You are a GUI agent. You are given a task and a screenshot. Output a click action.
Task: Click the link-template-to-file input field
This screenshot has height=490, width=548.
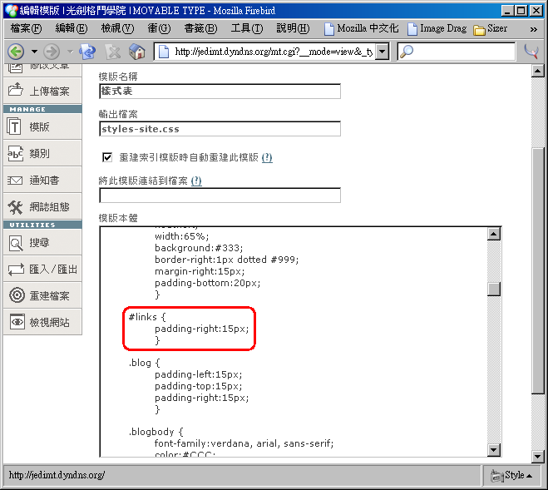[220, 196]
